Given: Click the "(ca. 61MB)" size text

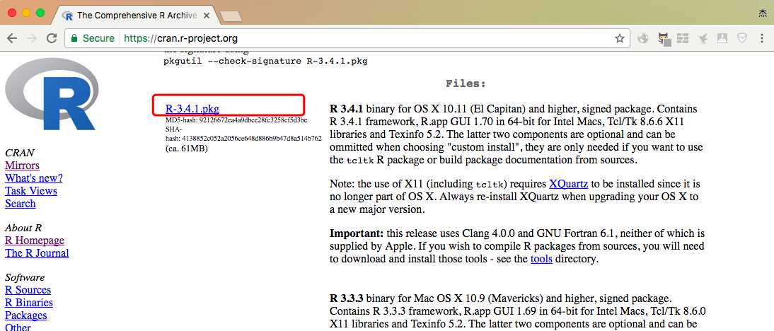Looking at the screenshot, I should [187, 149].
